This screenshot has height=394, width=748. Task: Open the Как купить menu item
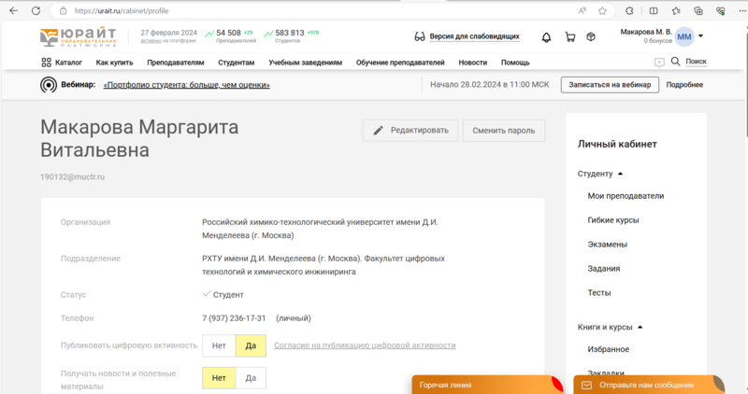click(114, 63)
